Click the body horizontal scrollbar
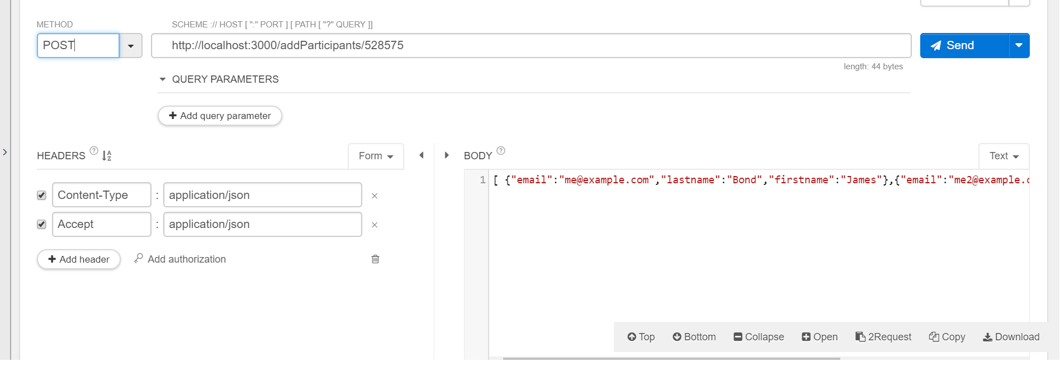The width and height of the screenshot is (1060, 366). pos(671,358)
